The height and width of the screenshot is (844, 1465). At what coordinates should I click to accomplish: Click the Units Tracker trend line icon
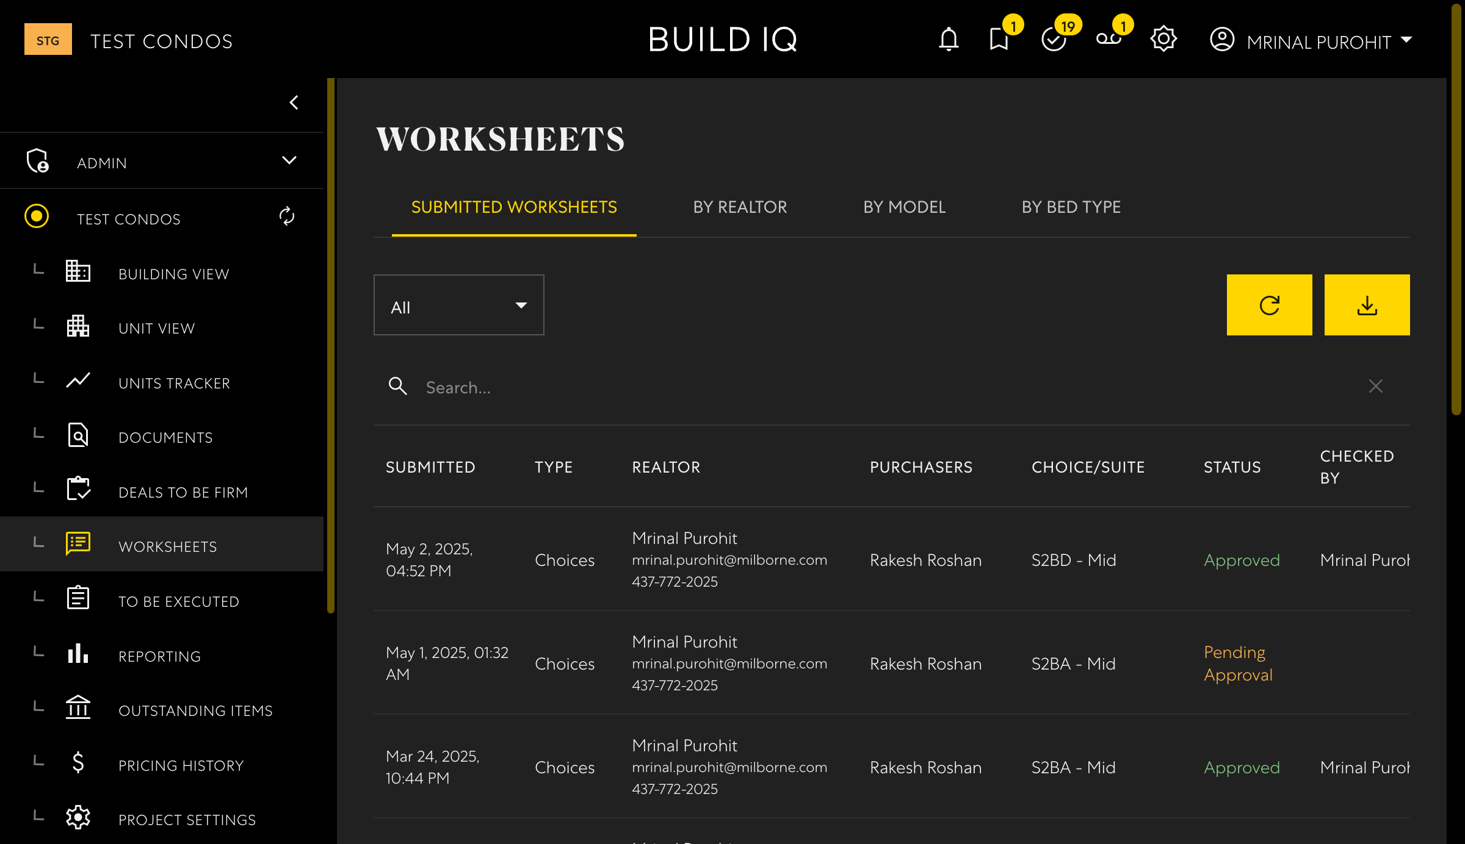tap(78, 380)
